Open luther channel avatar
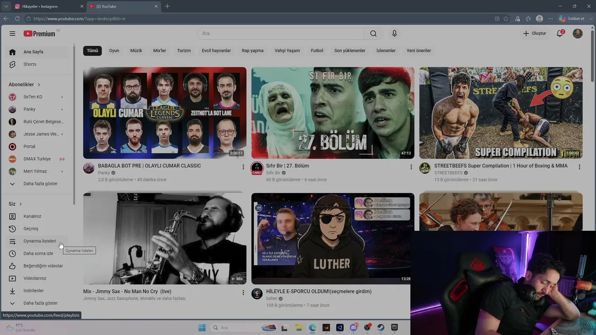Viewport: 596px width, 335px height. coord(257,294)
